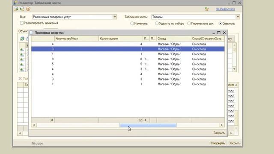Open the Табличная часть dropdown arrow
This screenshot has height=154, width=274.
click(x=238, y=17)
